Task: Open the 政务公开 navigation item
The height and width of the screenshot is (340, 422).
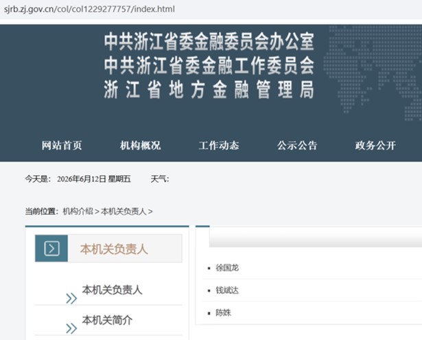Action: pos(375,146)
